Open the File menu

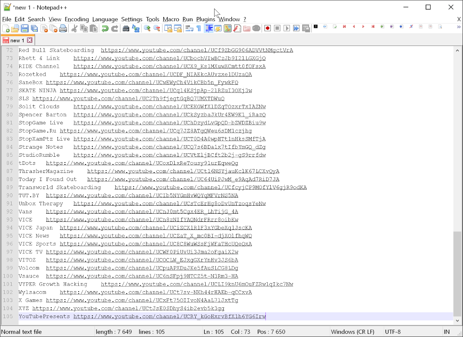pyautogui.click(x=7, y=19)
